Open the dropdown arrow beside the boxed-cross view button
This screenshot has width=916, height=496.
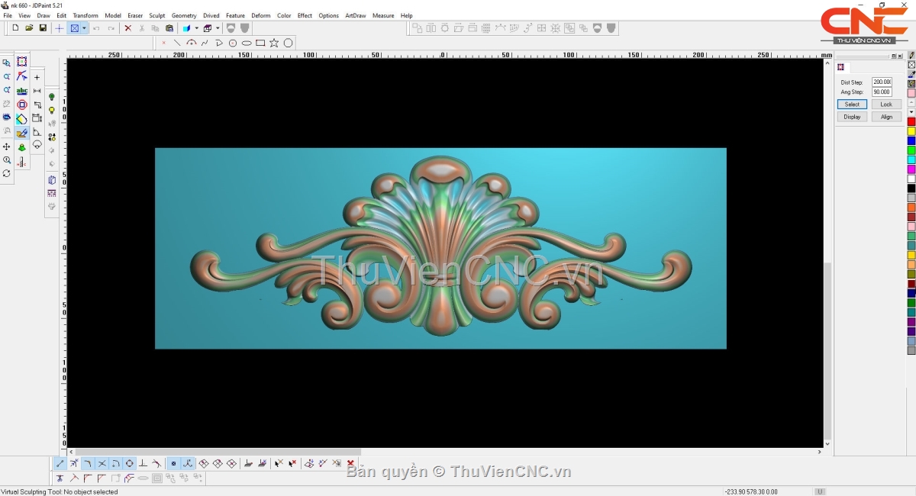coord(84,28)
